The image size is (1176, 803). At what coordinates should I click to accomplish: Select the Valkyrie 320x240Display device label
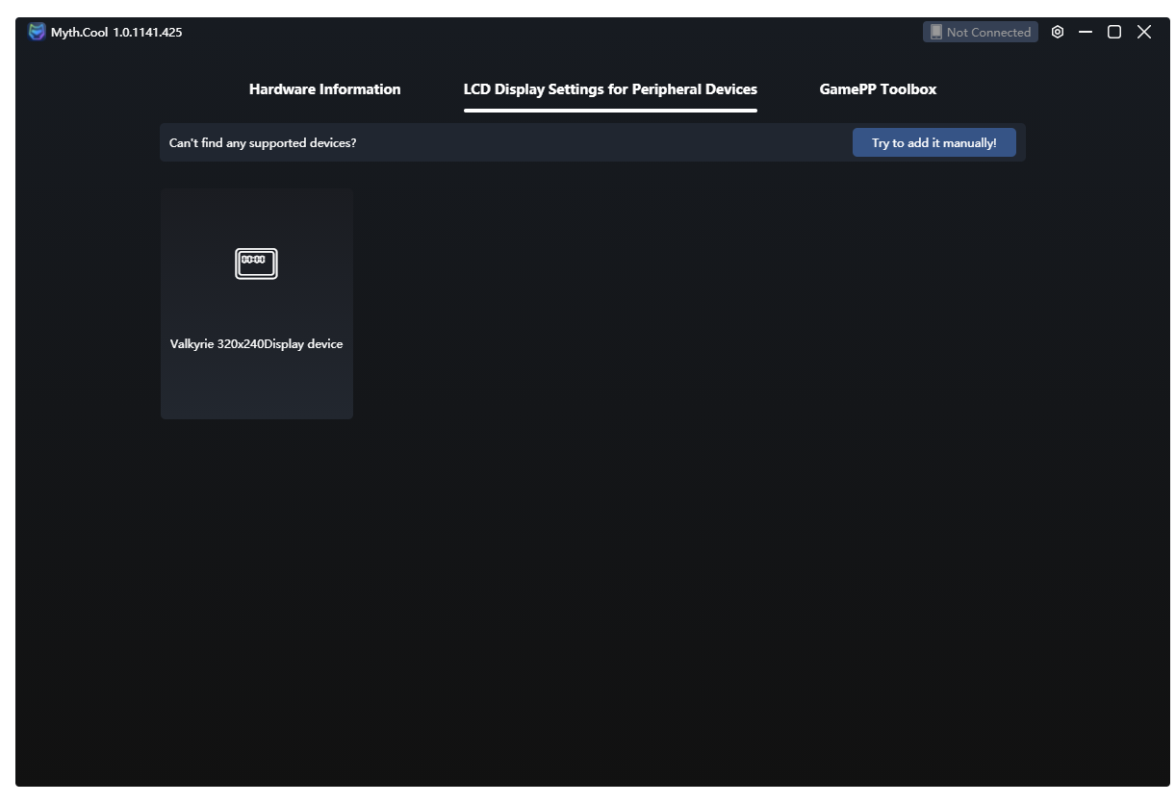click(x=256, y=344)
